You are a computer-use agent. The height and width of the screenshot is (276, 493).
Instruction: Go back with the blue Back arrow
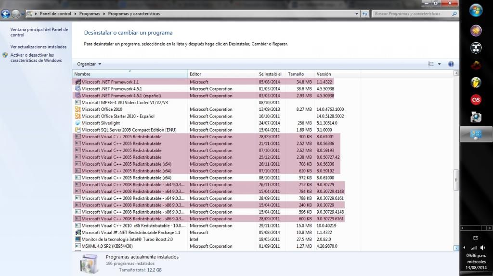pyautogui.click(x=5, y=14)
